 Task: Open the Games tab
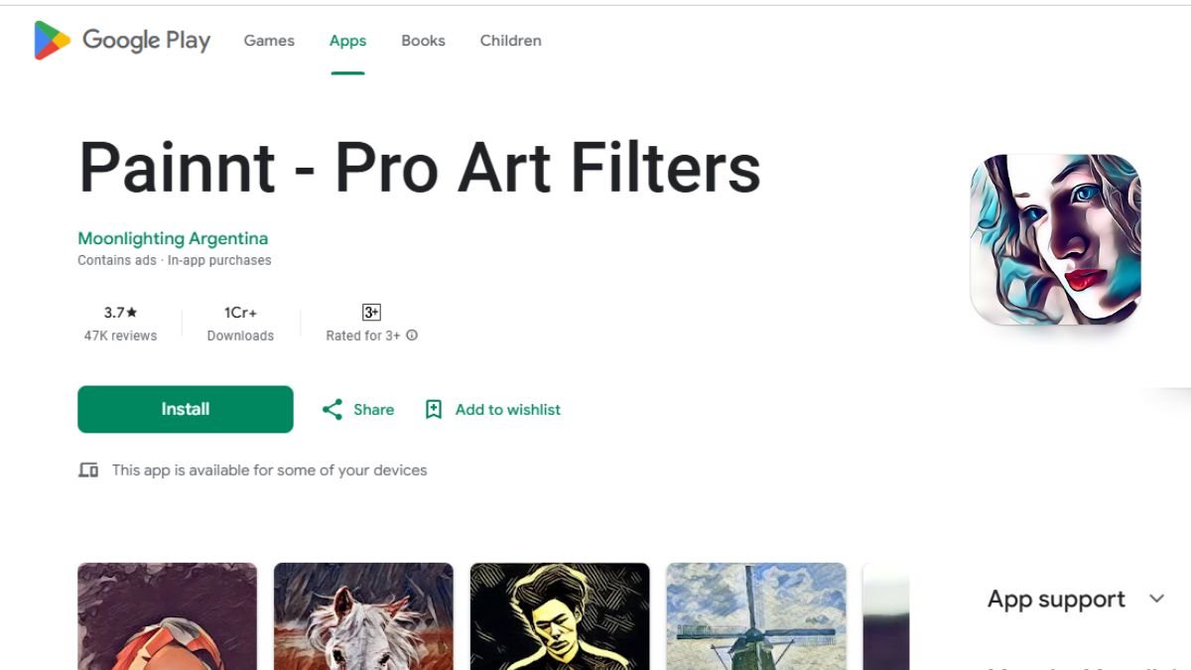coord(269,41)
